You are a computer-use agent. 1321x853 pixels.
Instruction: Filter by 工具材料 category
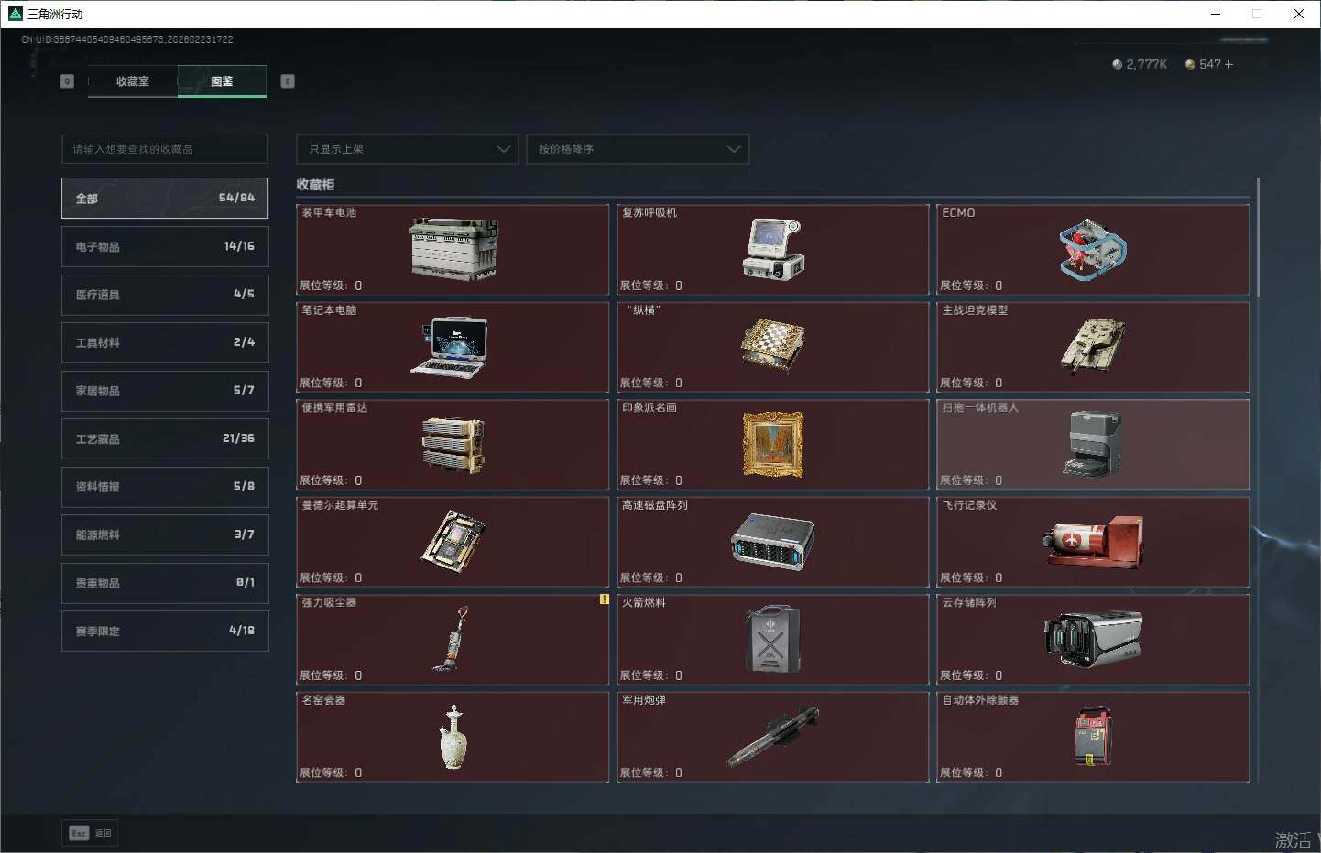165,343
